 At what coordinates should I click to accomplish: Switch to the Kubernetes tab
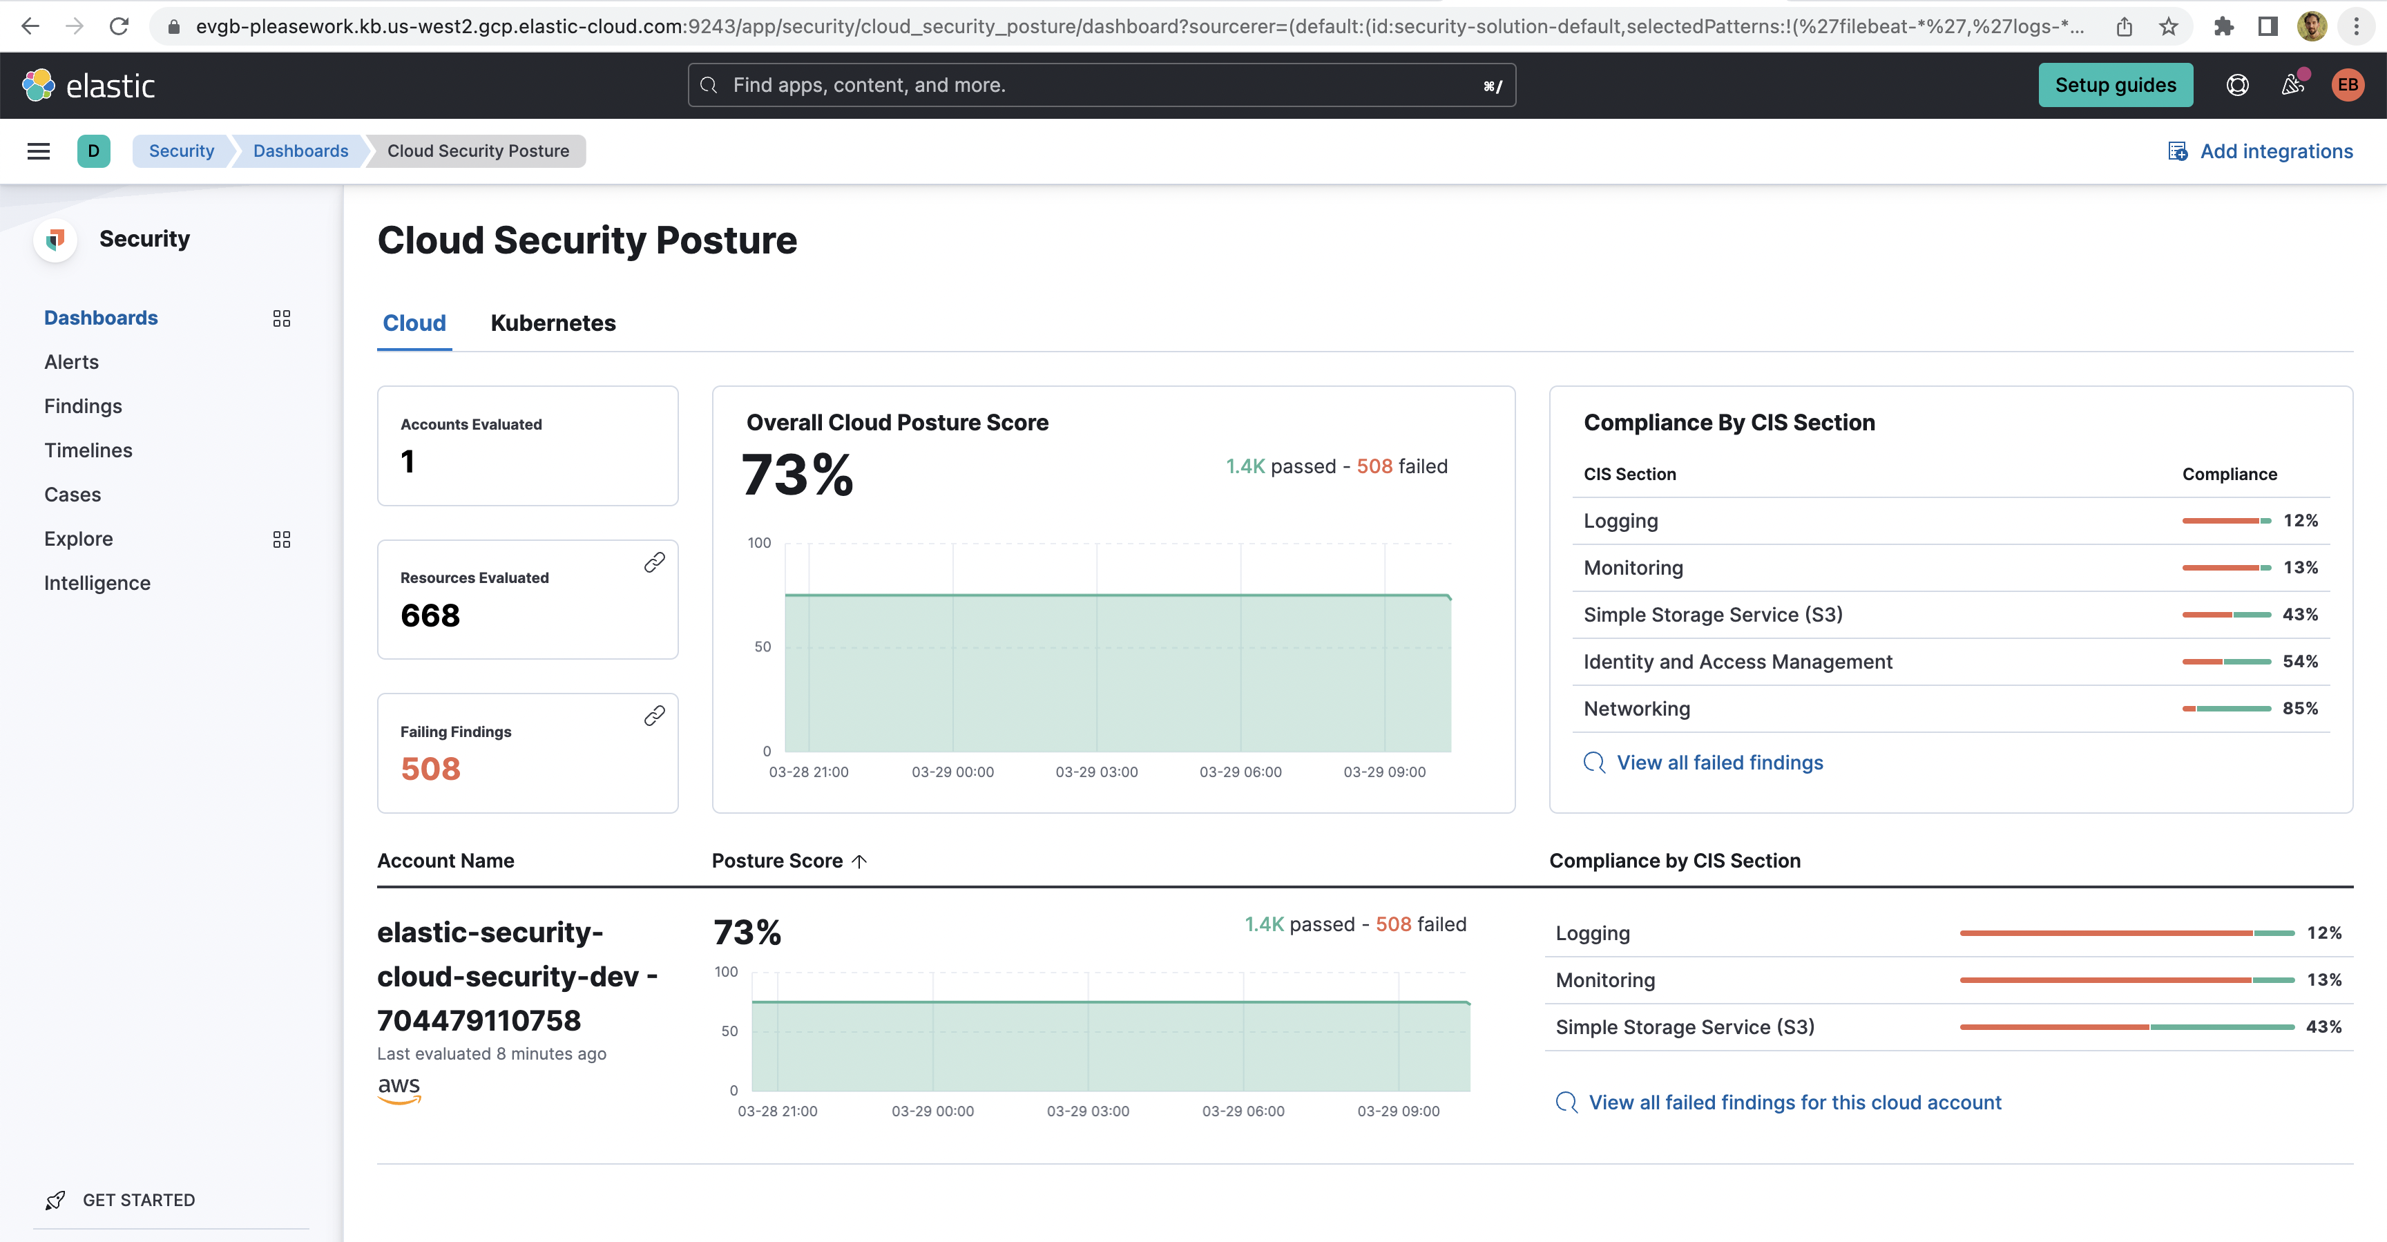553,323
